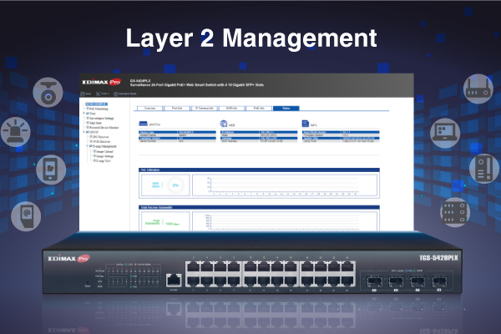Open E-map View in the tree

click(x=102, y=161)
